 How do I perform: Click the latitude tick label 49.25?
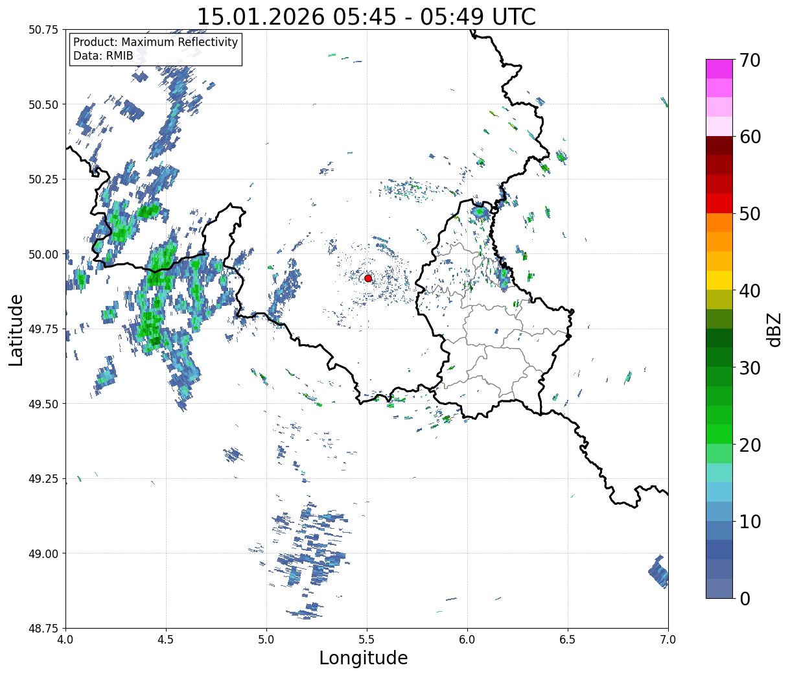click(x=43, y=479)
